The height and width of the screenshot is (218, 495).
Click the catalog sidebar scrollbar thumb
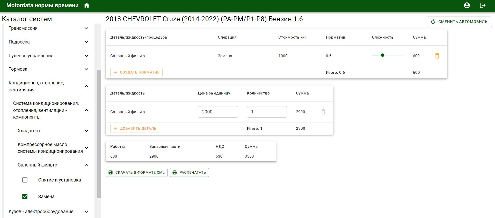tap(99, 134)
